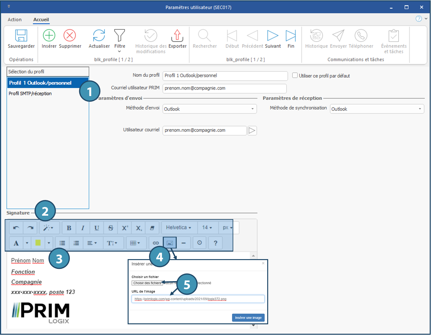Jump to last record with Fin

291,36
